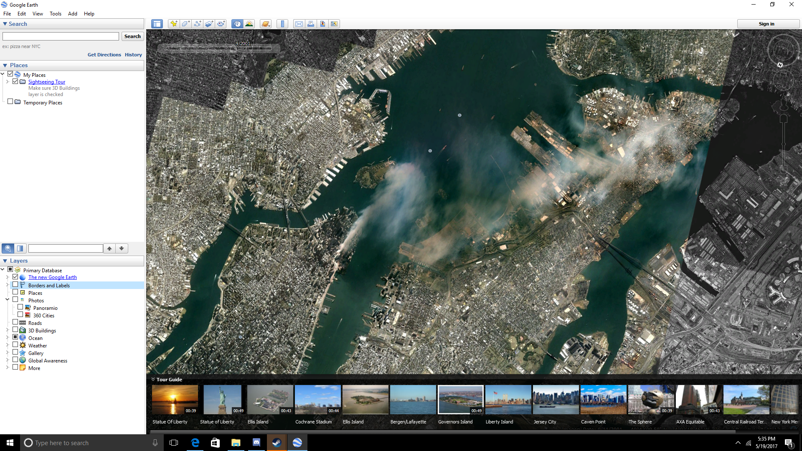Record a tour with the camera tool
Viewport: 802px width, 451px height.
pos(221,24)
